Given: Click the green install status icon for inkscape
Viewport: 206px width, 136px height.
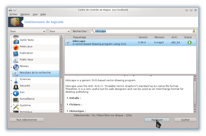Looking at the screenshot, I should 190,43.
